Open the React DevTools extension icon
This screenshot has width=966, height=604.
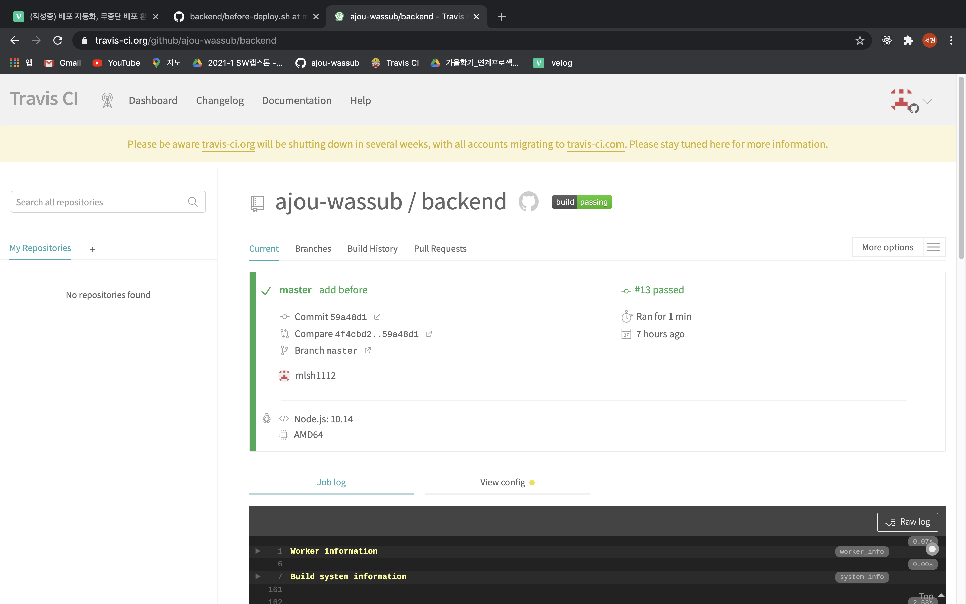click(x=887, y=40)
